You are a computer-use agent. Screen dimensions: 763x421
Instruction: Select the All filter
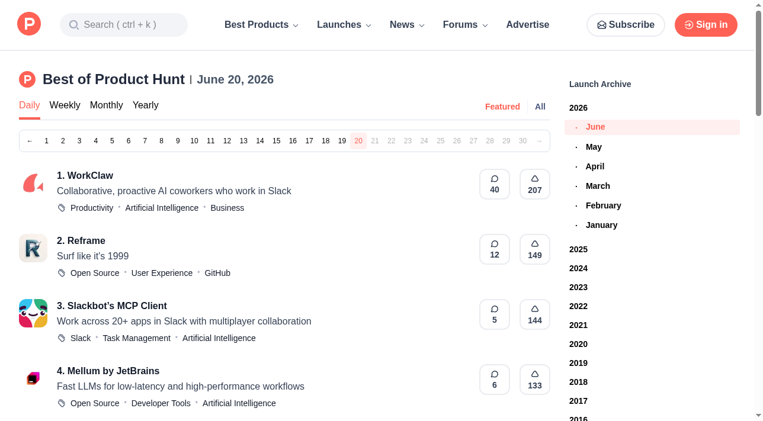click(540, 107)
